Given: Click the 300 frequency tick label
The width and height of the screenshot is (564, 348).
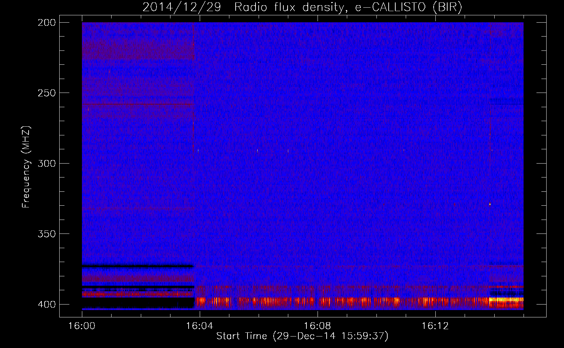Looking at the screenshot, I should tap(47, 163).
